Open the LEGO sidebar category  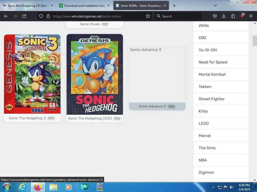(221, 123)
